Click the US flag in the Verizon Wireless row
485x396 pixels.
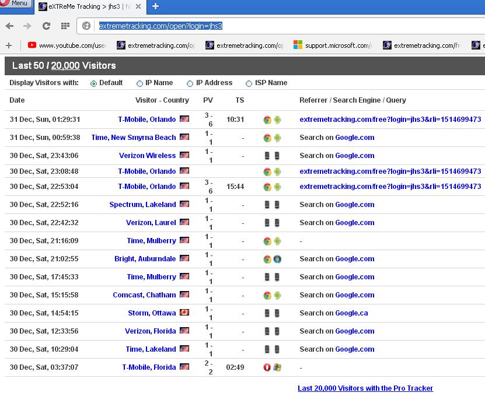(184, 155)
